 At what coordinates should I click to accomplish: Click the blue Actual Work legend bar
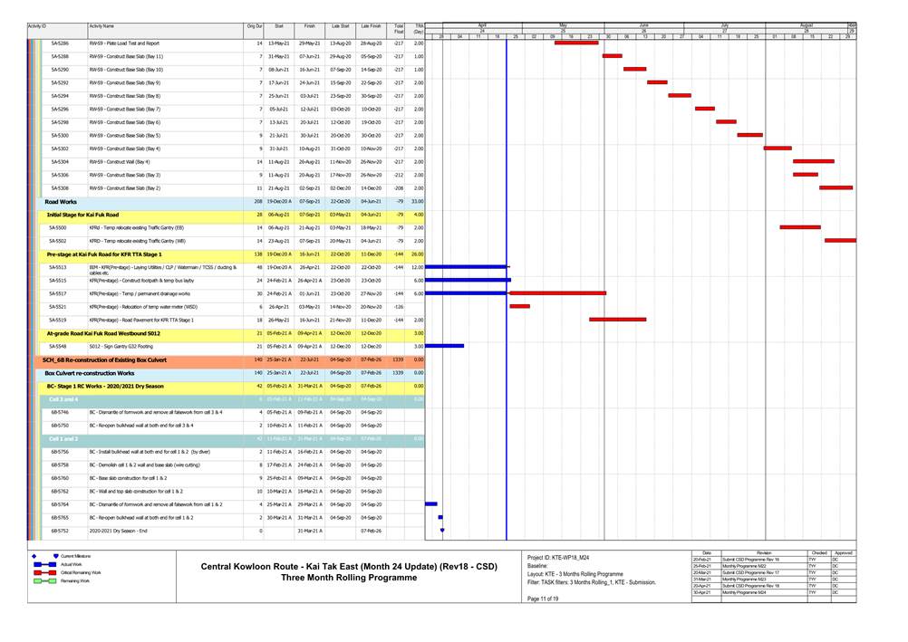click(x=40, y=564)
